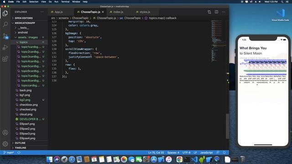The height and width of the screenshot is (164, 292).
Task: Open Terminal from the Dock
Action: tap(187, 159)
